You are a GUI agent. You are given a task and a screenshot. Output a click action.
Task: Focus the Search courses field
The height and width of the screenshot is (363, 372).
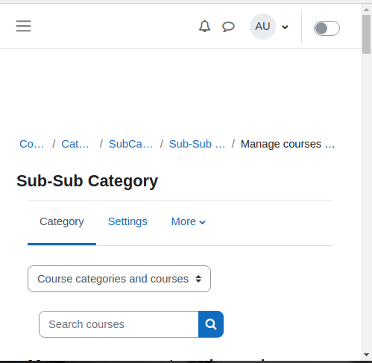[x=119, y=324]
